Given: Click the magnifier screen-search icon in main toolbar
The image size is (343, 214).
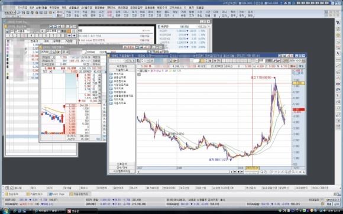Looking at the screenshot, I should tap(19, 12).
